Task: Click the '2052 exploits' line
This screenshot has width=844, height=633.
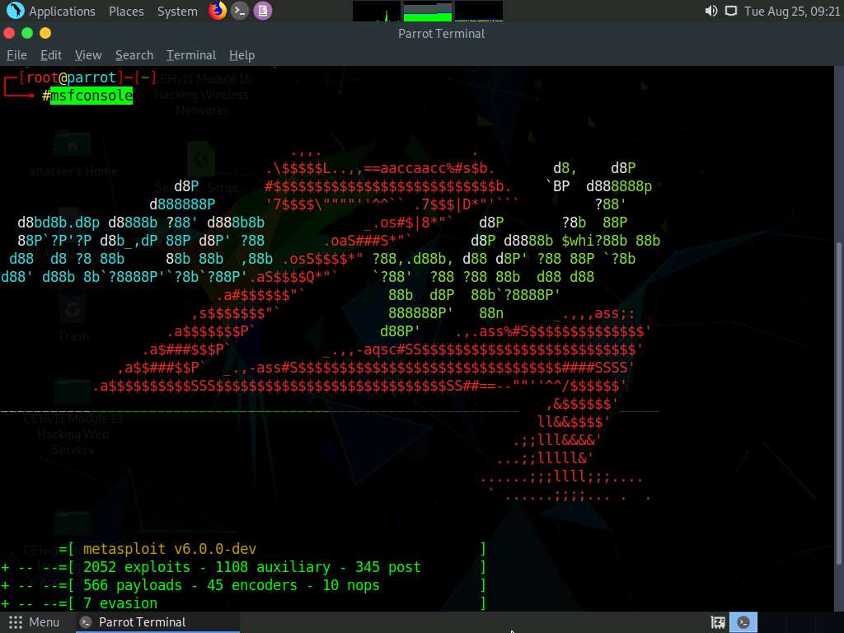Action: (252, 567)
